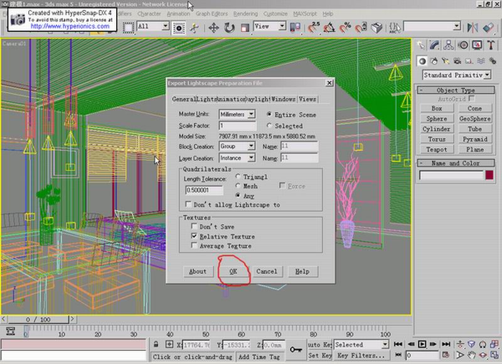Screen dimensions: 502x364
Task: Choose the Selected export radio button
Action: tap(270, 126)
